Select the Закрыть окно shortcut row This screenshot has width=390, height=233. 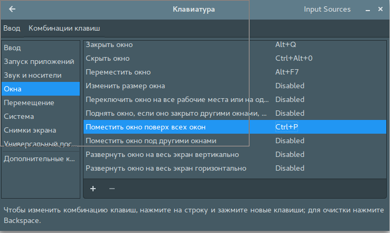(x=235, y=45)
